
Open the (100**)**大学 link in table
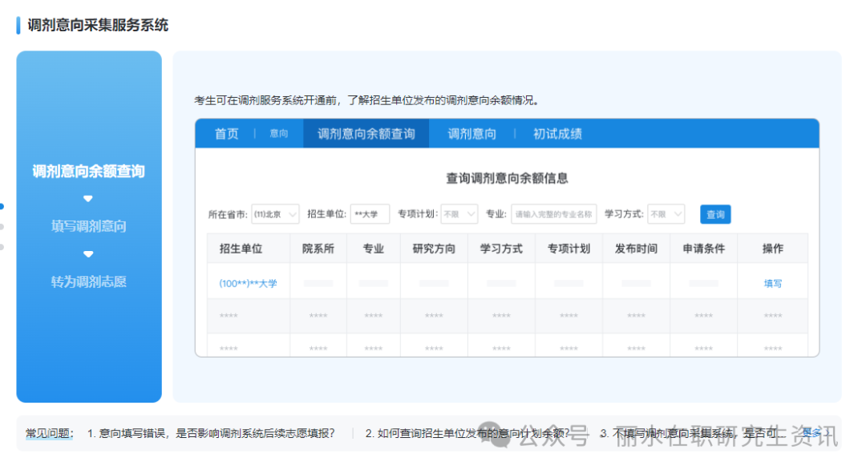pos(248,283)
